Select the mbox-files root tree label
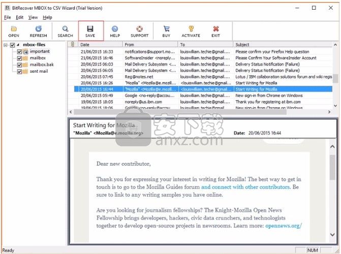Screen dimensions: 341x254 pyautogui.click(x=34, y=45)
